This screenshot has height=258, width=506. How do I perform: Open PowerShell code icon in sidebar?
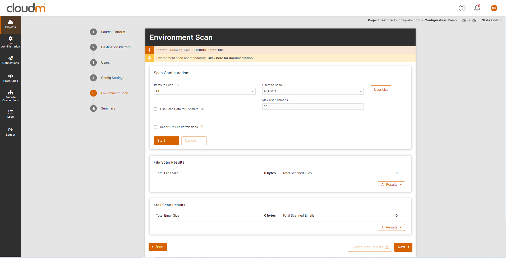11,76
